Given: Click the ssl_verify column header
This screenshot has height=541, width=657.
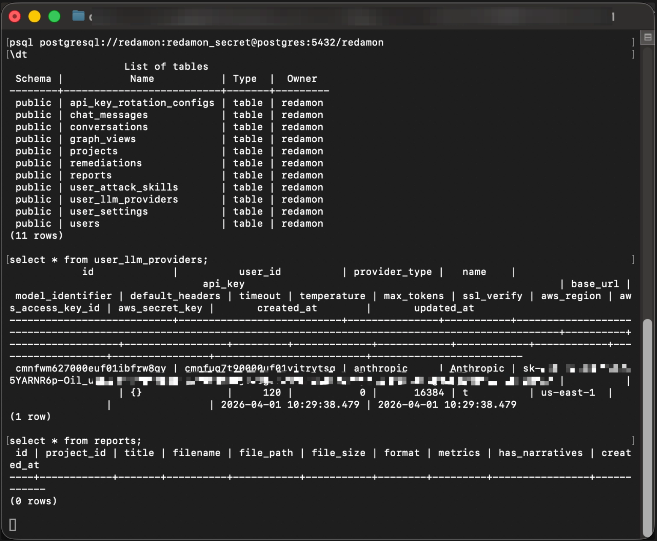Looking at the screenshot, I should [492, 296].
